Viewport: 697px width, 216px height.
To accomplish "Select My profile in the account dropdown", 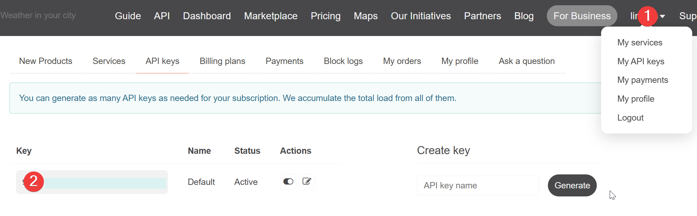I will tap(636, 99).
